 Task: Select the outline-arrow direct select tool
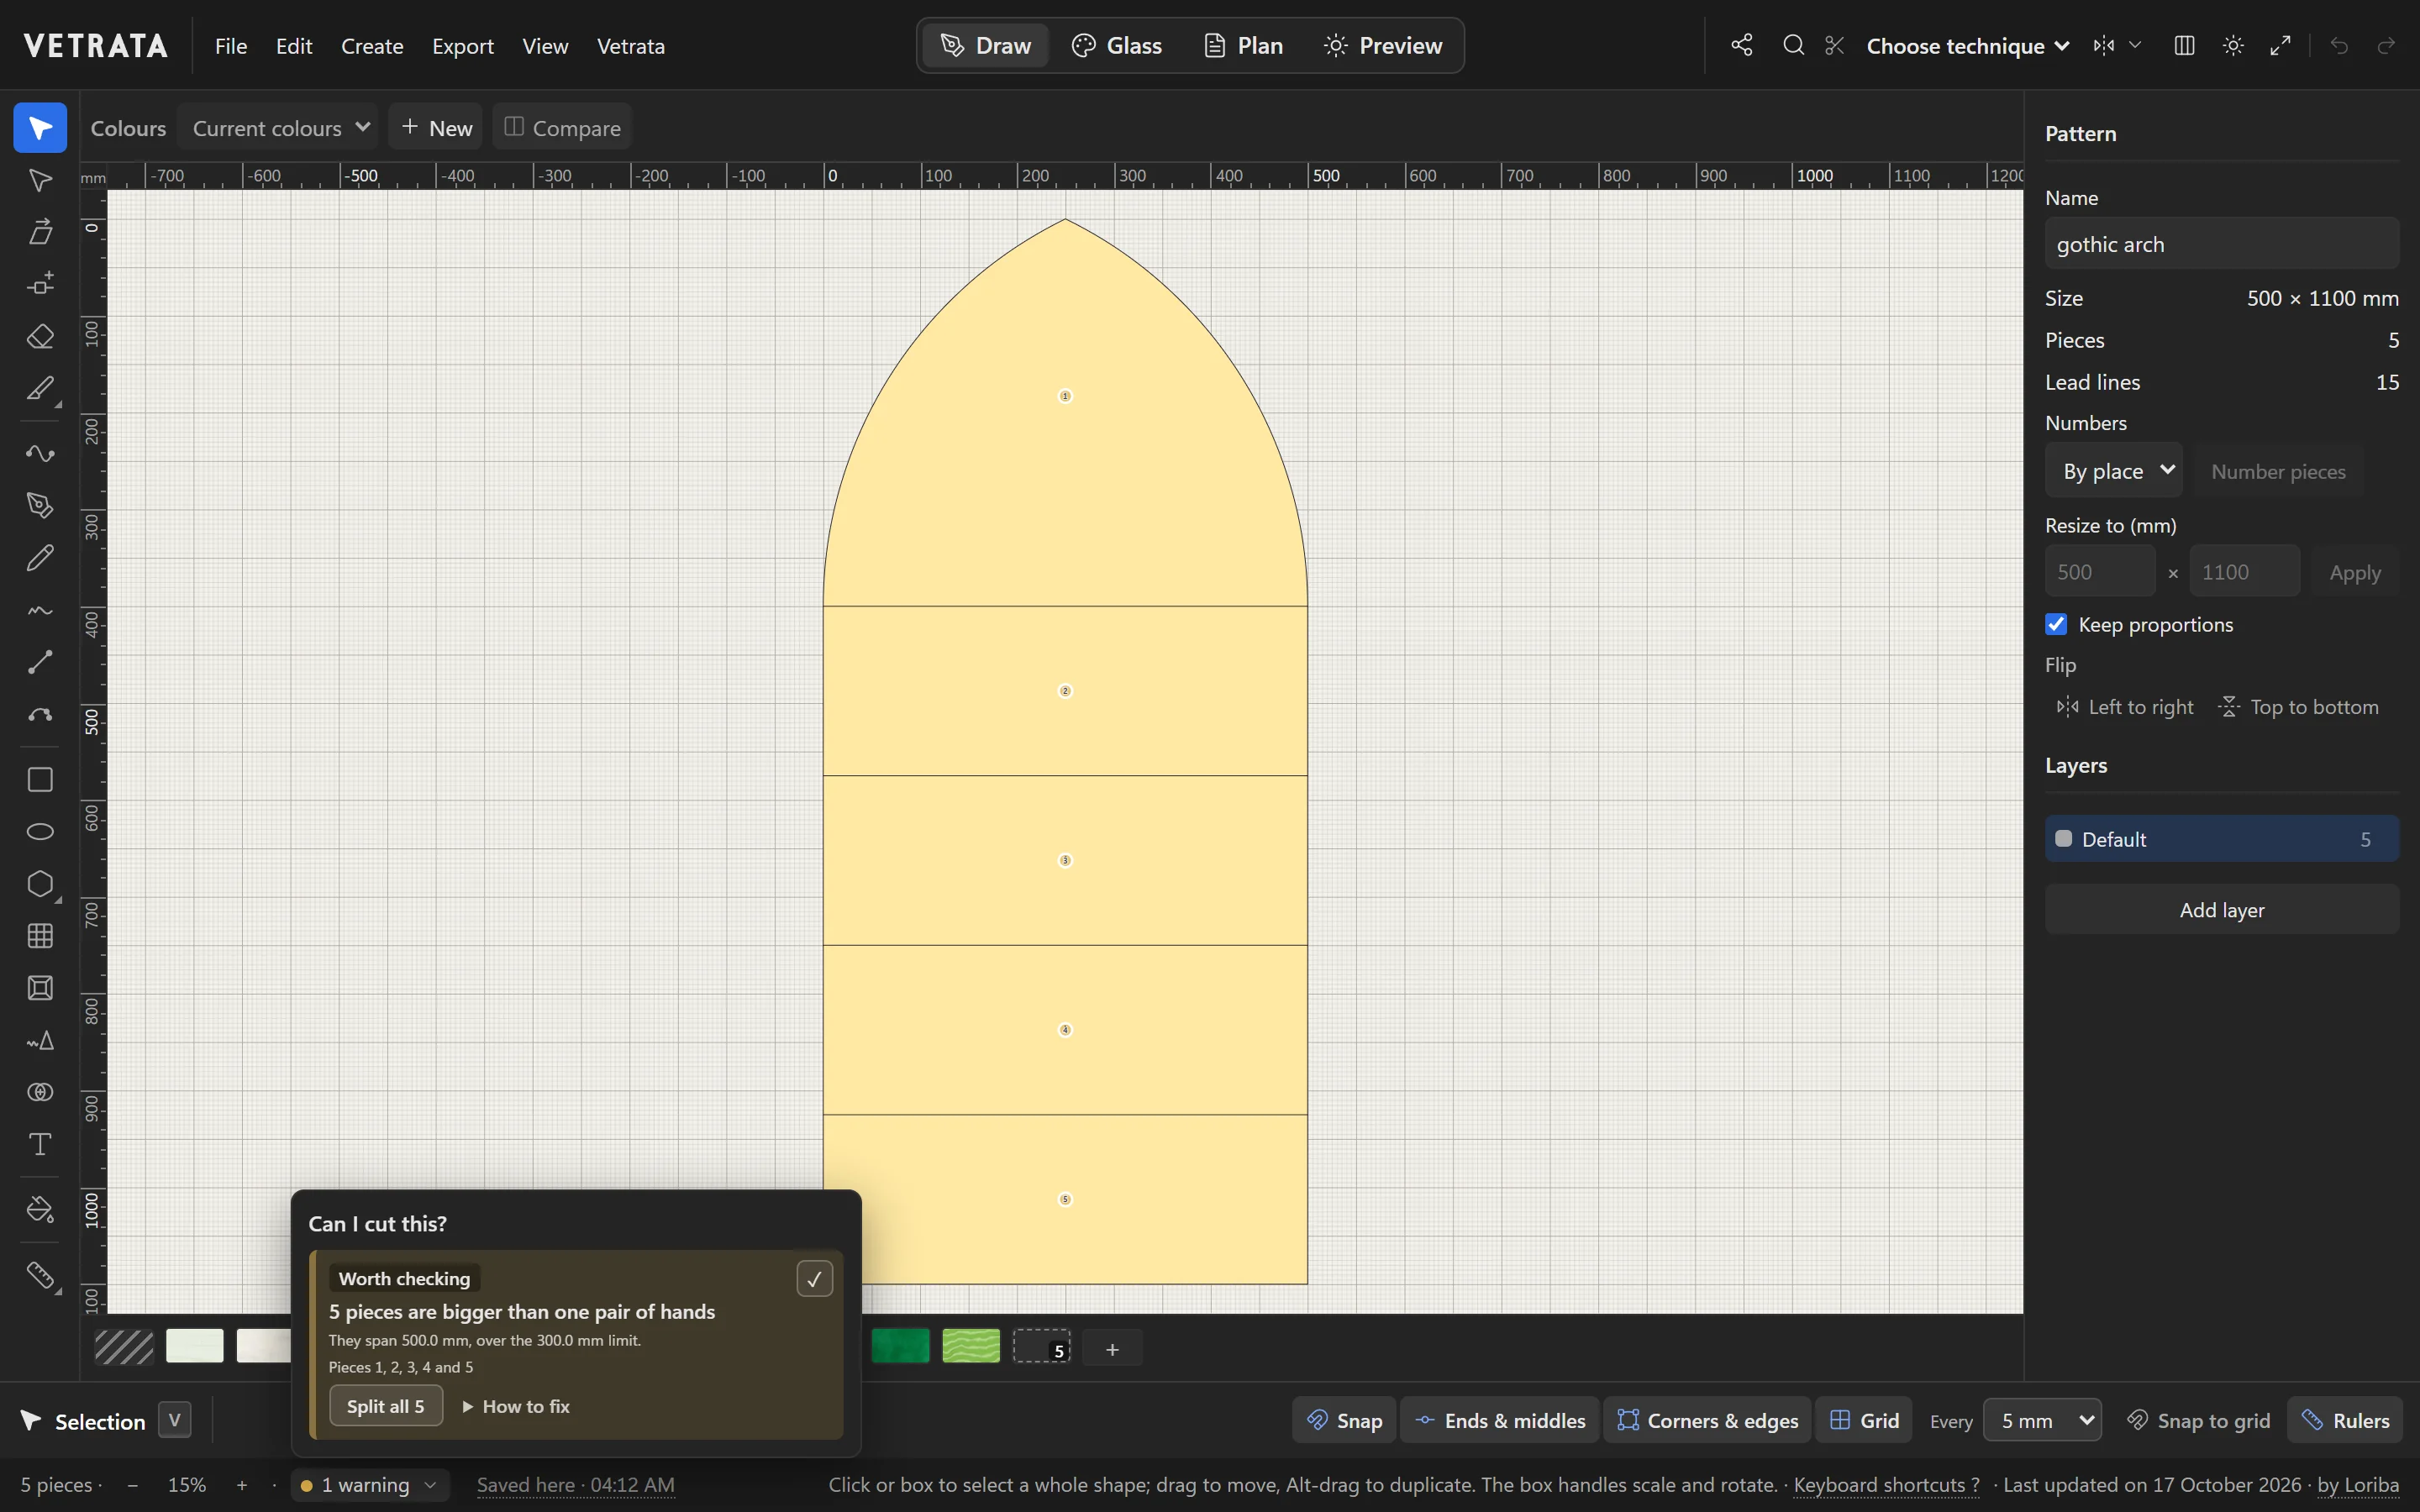point(40,180)
